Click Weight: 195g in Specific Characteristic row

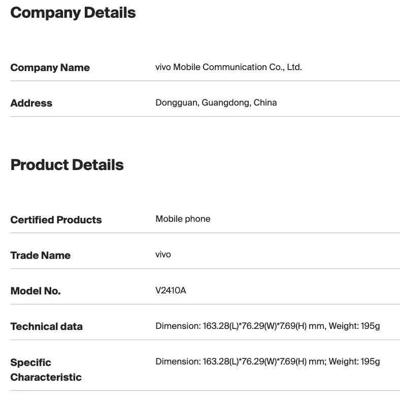354,361
